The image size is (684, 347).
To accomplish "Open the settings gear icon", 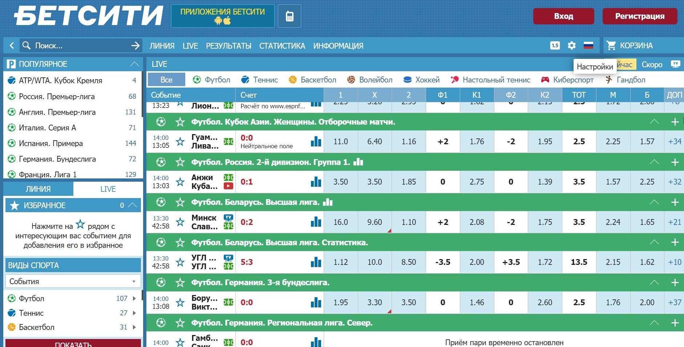I will [x=572, y=45].
